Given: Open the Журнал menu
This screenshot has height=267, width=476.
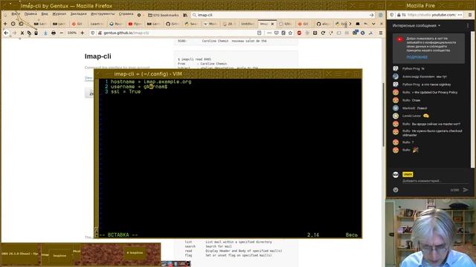Looking at the screenshot, I should (59, 14).
